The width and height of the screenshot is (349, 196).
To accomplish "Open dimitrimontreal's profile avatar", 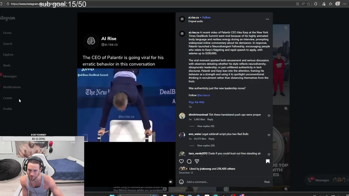I will [182, 116].
